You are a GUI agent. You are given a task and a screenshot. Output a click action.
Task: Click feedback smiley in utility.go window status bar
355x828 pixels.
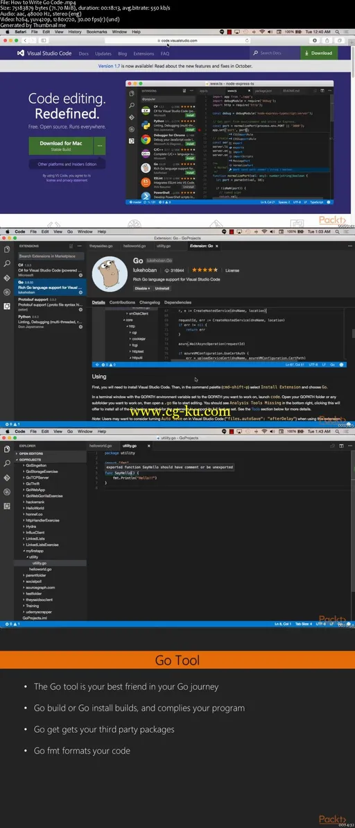(347, 624)
